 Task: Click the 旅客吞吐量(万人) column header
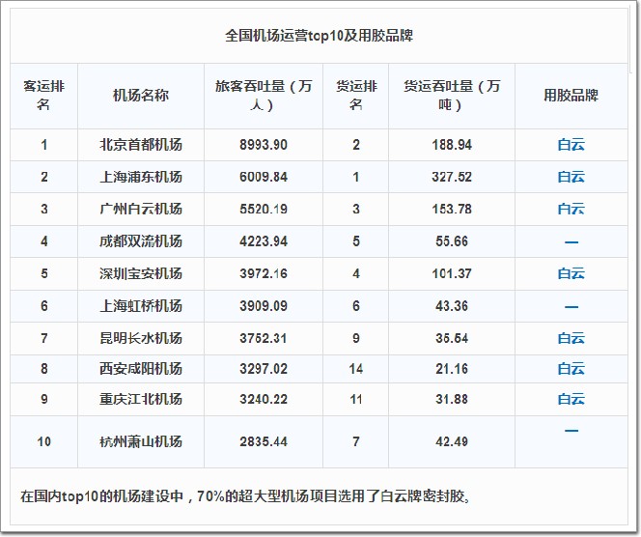(x=263, y=96)
